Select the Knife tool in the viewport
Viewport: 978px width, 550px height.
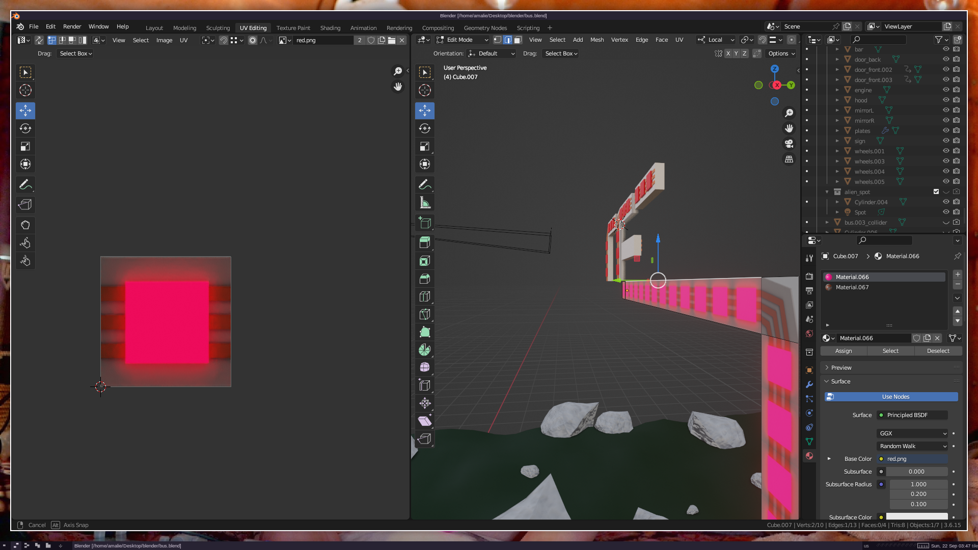click(424, 314)
